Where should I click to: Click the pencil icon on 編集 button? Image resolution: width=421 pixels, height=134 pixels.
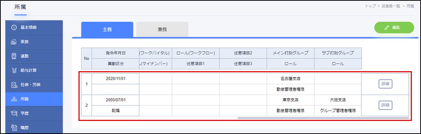pyautogui.click(x=387, y=28)
